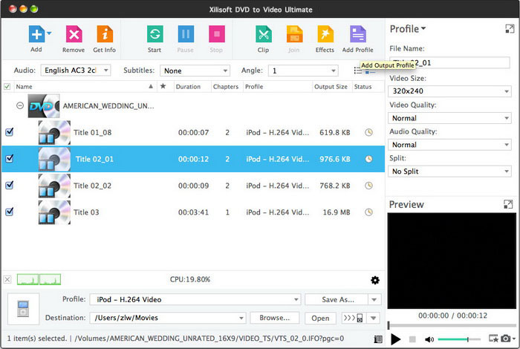520x349 pixels.
Task: Uncheck the Title 02_02 checkbox
Action: pyautogui.click(x=9, y=185)
